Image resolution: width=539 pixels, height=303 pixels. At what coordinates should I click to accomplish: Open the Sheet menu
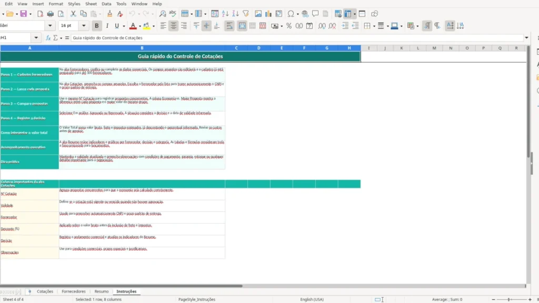pyautogui.click(x=91, y=4)
